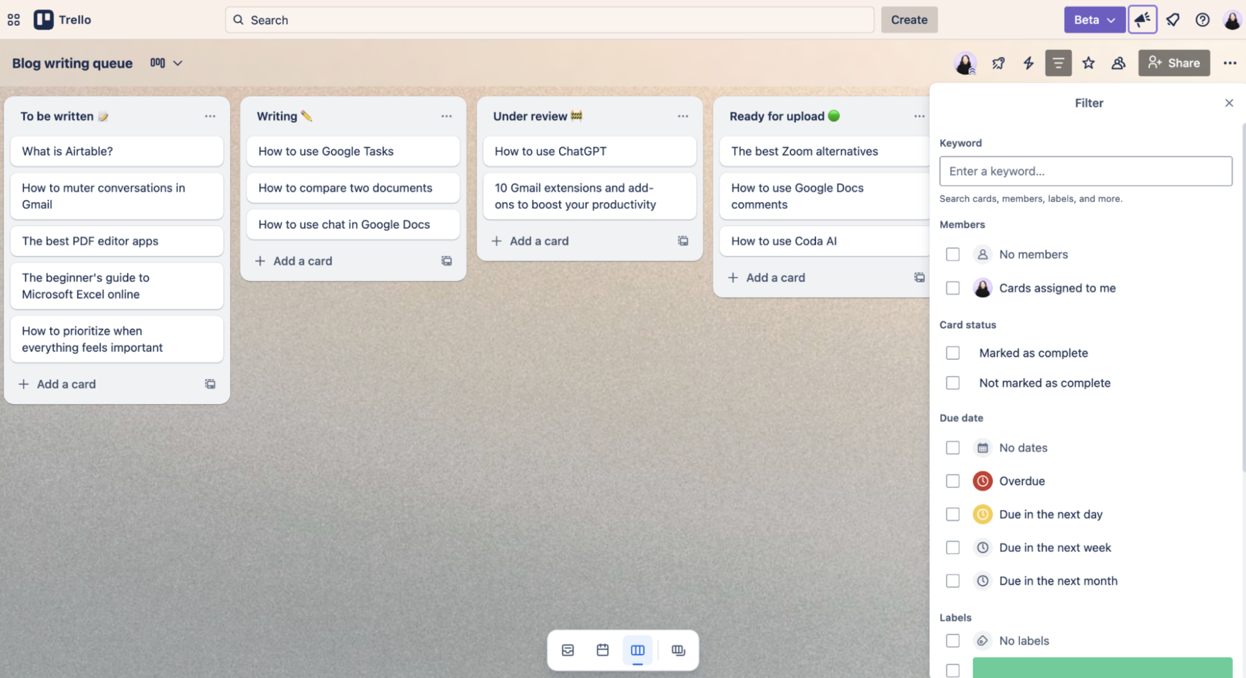Viewport: 1246px width, 678px height.
Task: Open the account avatar in top bar
Action: coord(1231,20)
